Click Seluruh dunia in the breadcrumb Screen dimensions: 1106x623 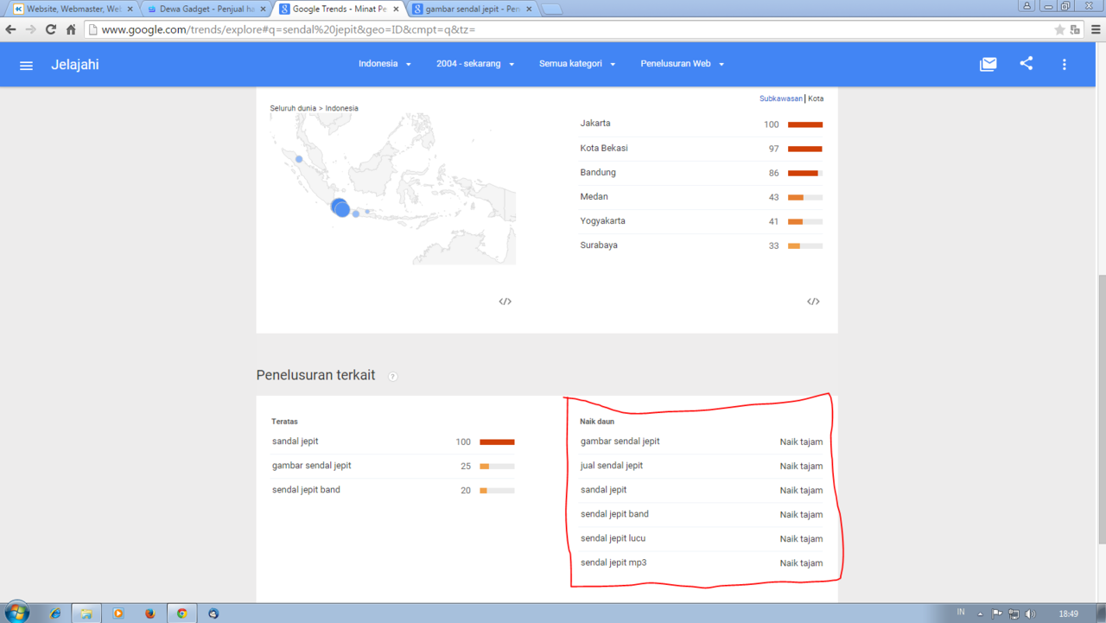pyautogui.click(x=294, y=108)
